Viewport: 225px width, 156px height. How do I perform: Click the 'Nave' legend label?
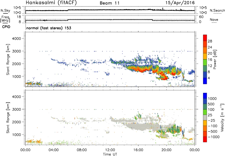[x=214, y=19]
